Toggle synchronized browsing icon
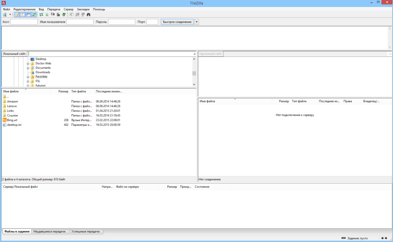 coord(83,15)
